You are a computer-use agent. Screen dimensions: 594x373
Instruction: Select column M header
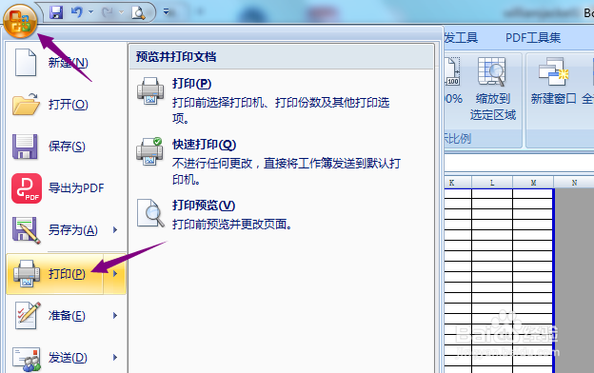(x=533, y=183)
